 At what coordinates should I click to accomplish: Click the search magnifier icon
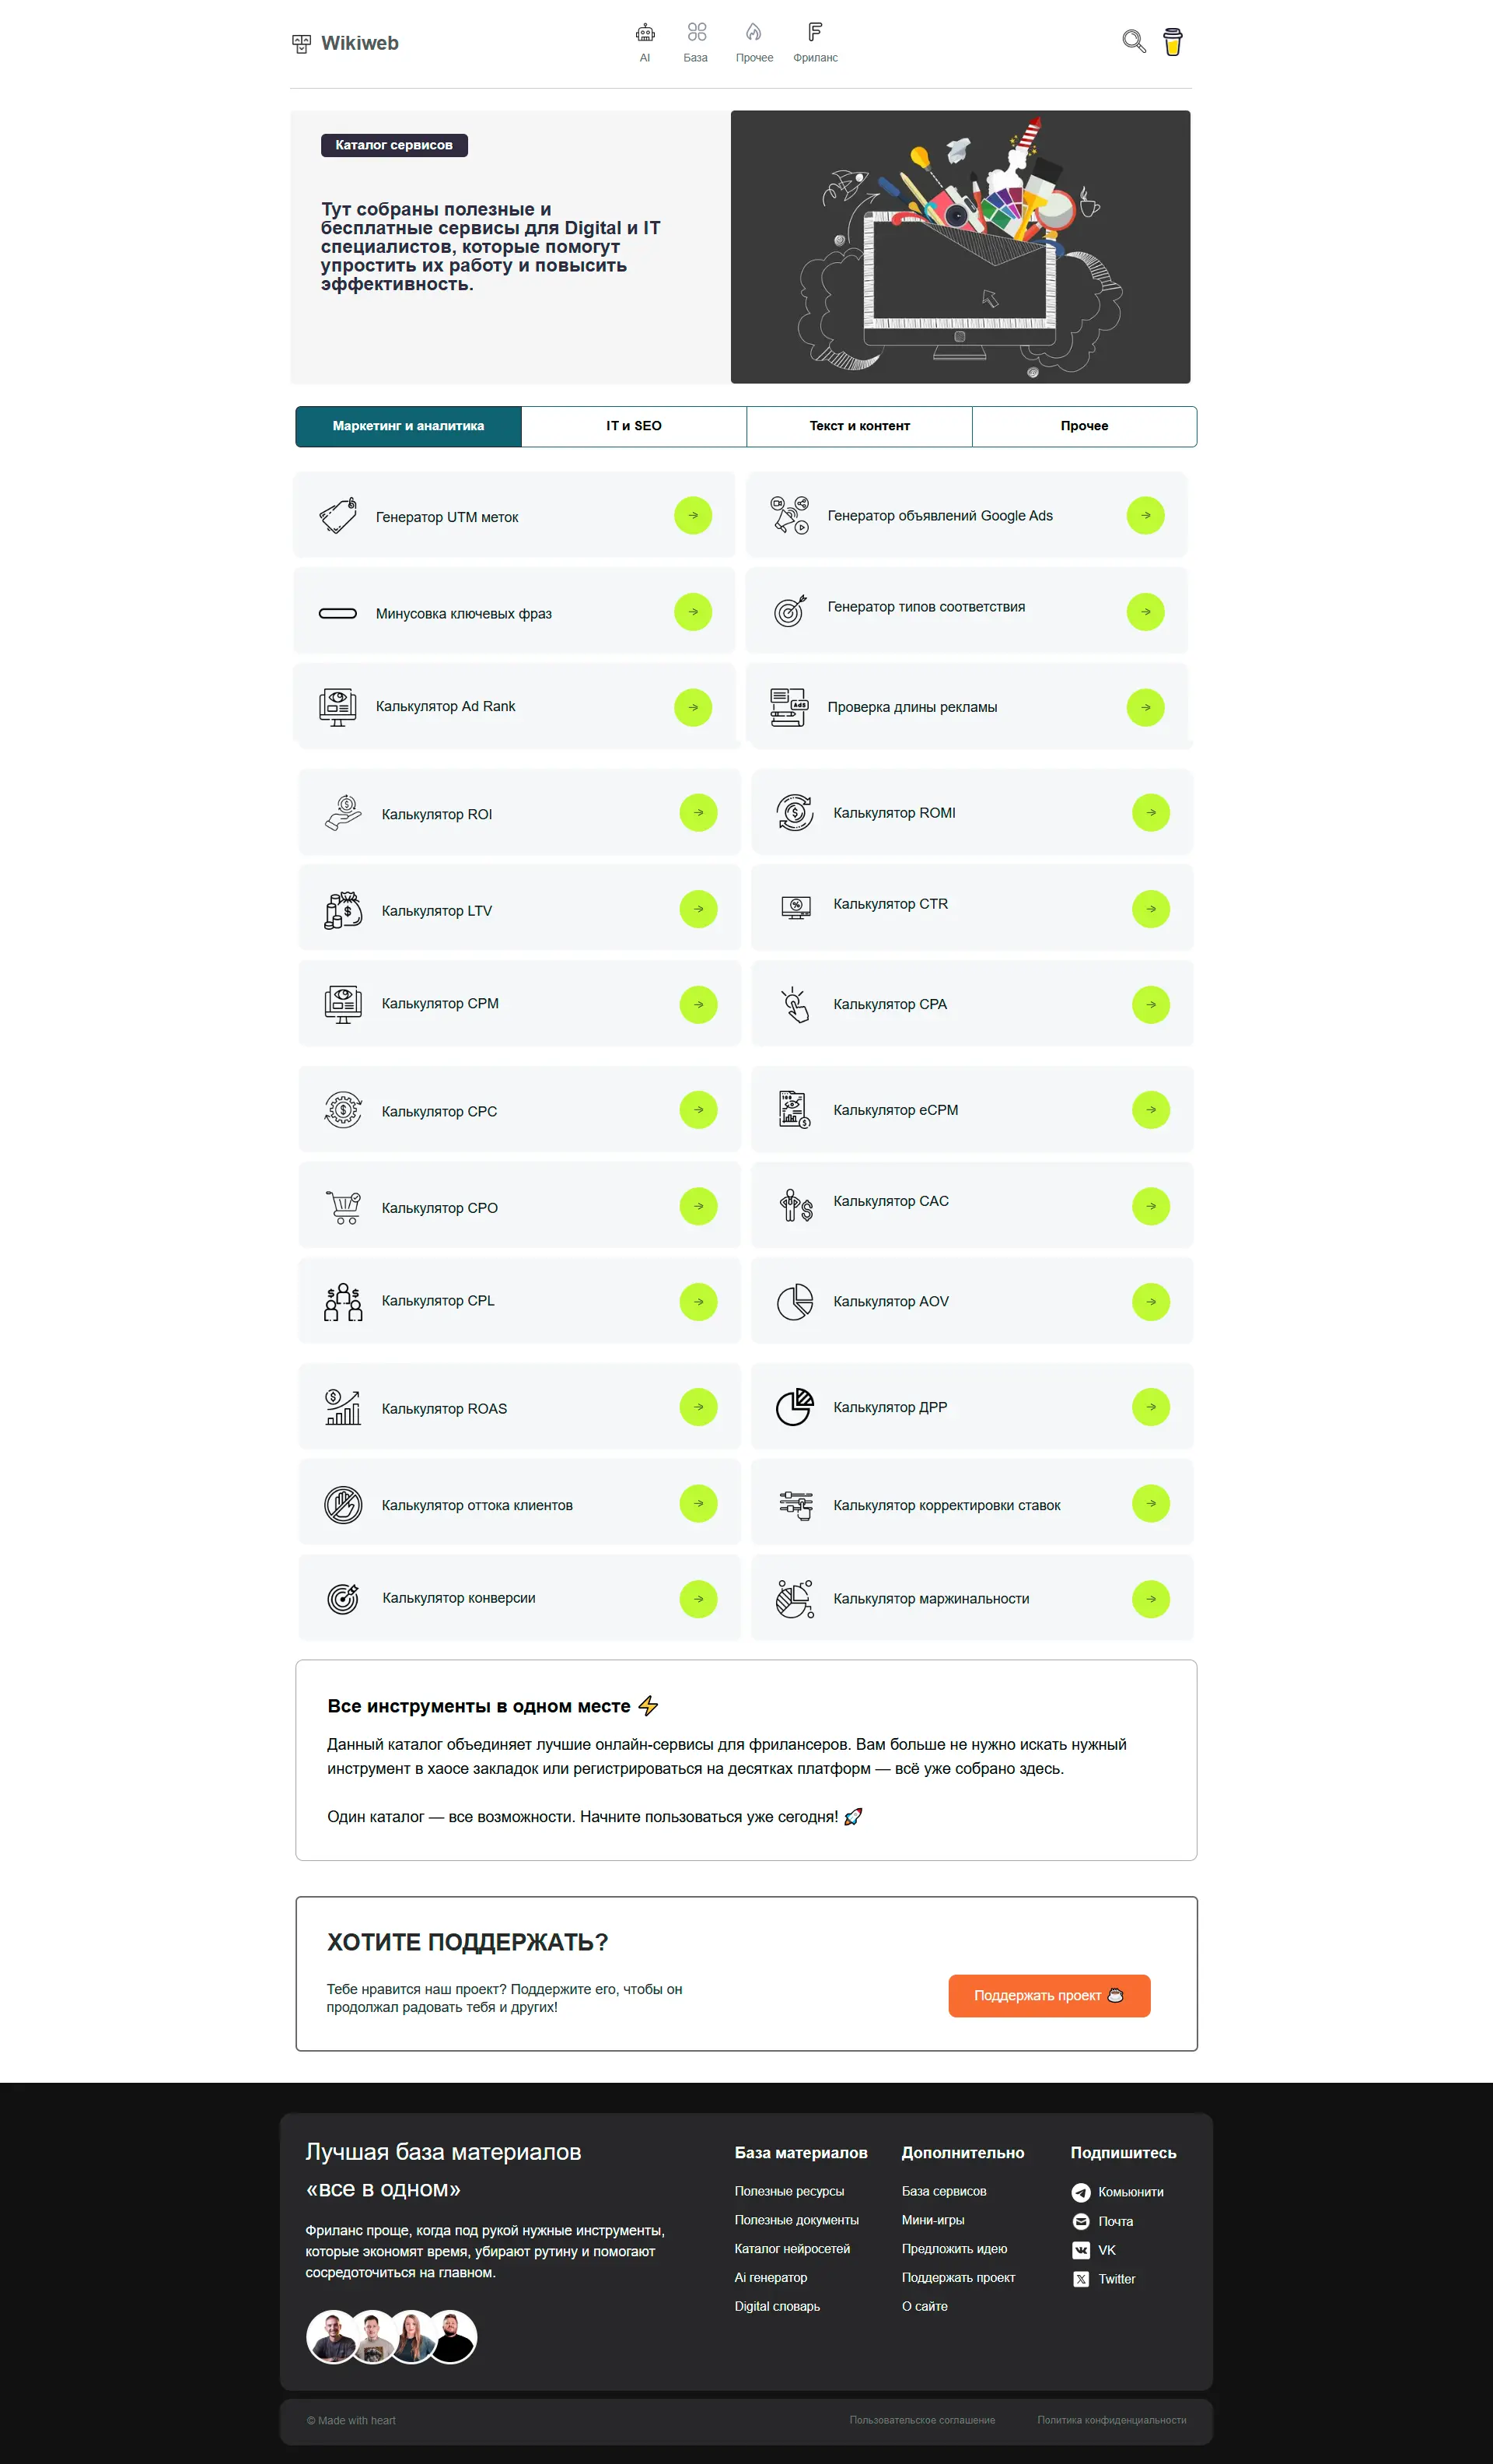(x=1135, y=42)
